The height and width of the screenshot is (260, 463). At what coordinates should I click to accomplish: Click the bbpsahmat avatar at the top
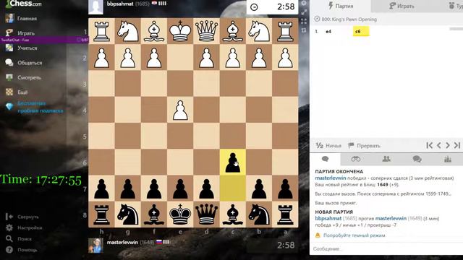[95, 6]
